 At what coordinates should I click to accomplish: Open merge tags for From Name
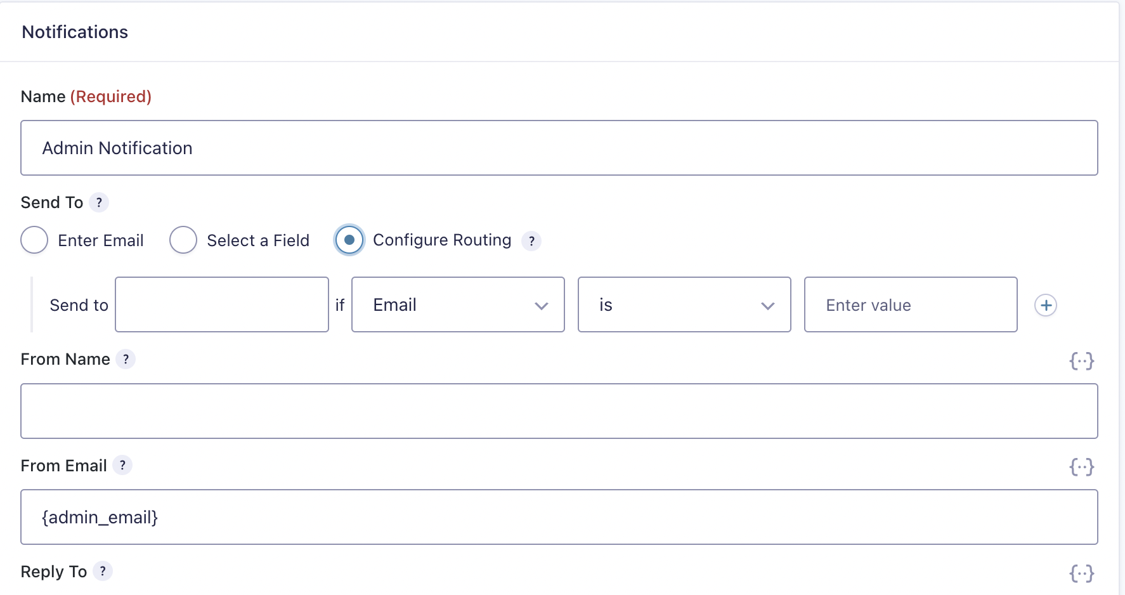coord(1081,361)
